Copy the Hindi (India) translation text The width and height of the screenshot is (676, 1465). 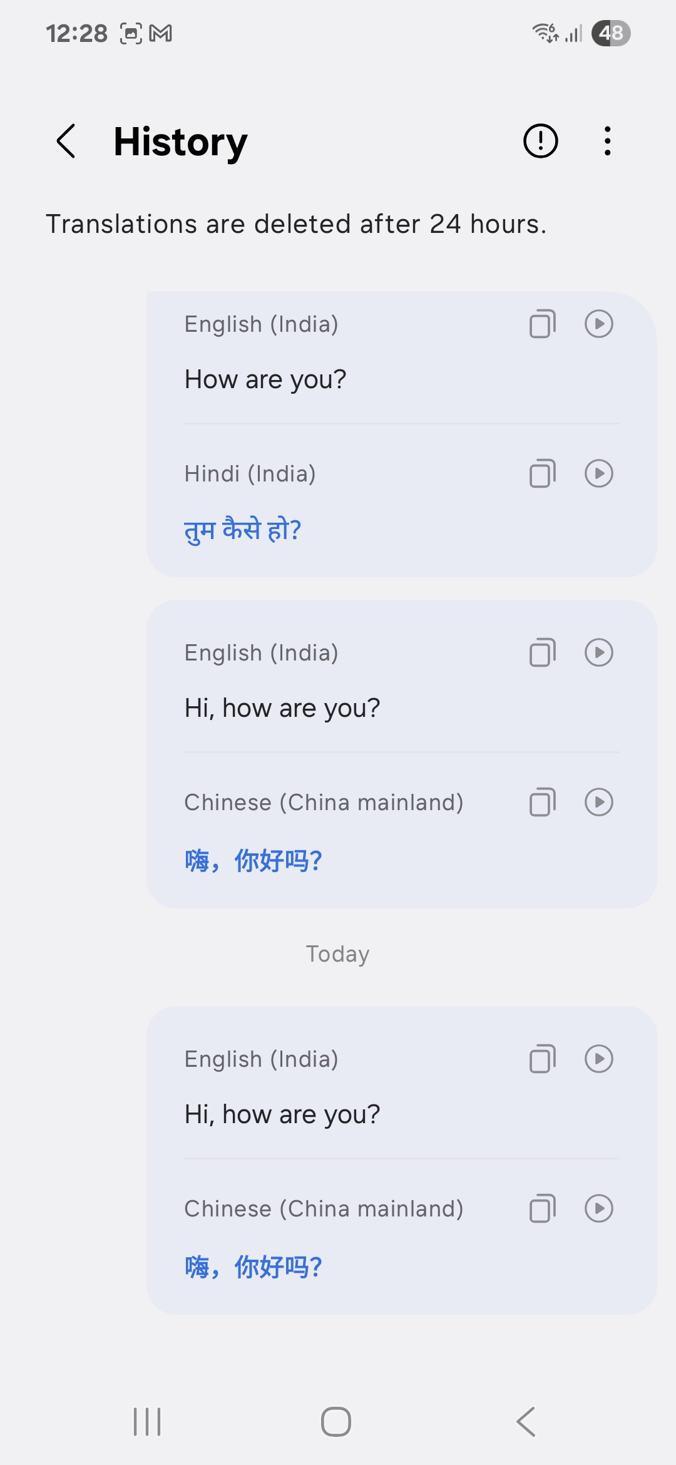(542, 473)
